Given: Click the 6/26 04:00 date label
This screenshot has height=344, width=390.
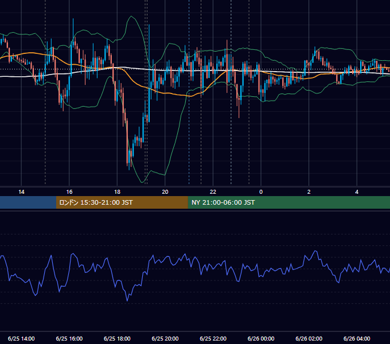Looking at the screenshot, I should point(357,338).
